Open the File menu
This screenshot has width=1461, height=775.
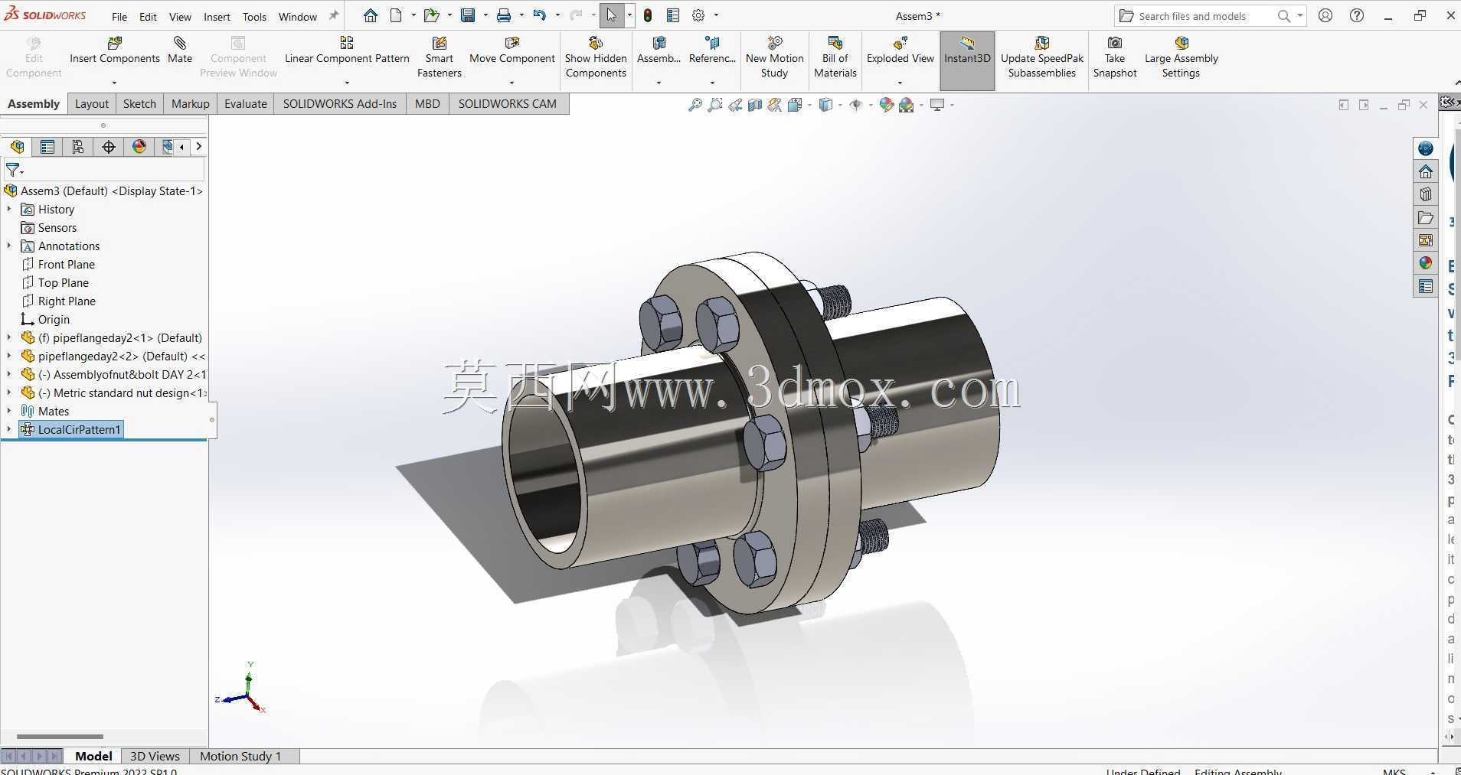point(119,16)
